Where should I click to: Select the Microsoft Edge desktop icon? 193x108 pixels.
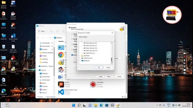pyautogui.click(x=4, y=93)
